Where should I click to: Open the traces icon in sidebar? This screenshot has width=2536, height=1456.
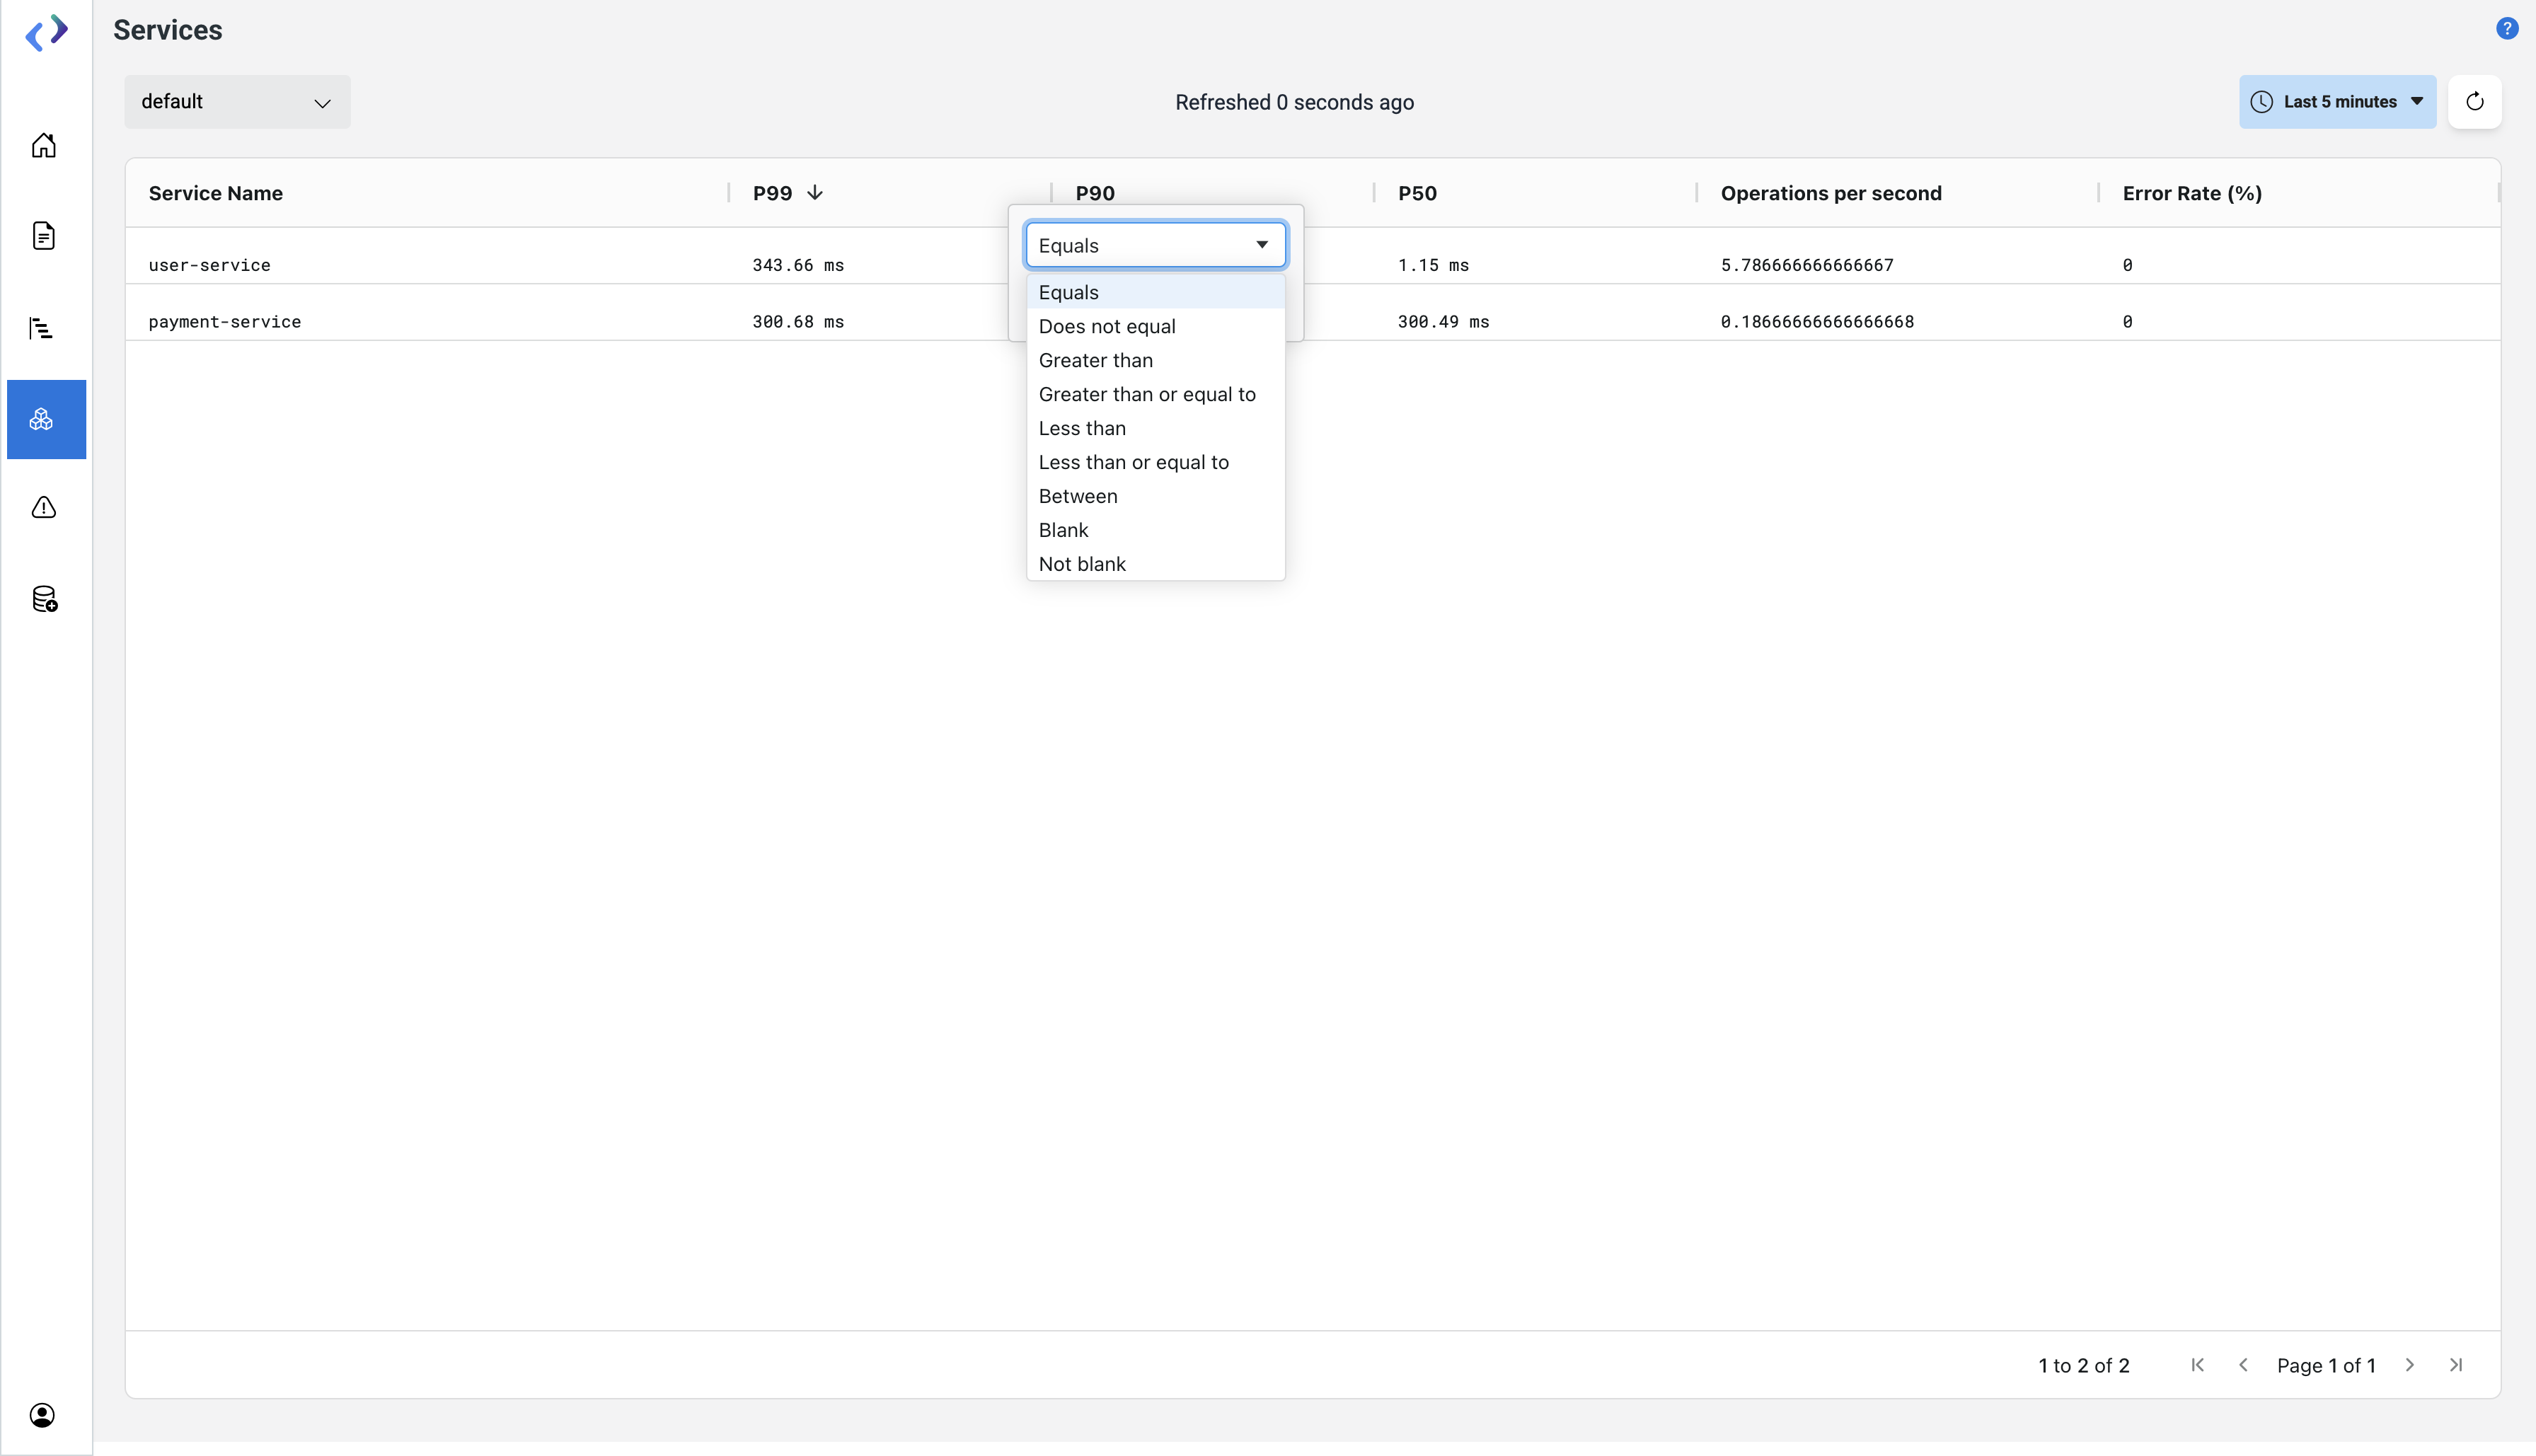(x=41, y=328)
